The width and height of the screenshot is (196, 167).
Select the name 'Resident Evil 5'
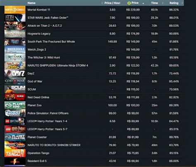coord(37,161)
